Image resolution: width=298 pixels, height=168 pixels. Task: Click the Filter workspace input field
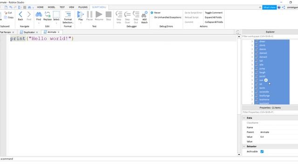[x=270, y=36]
